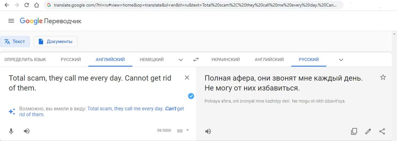Screen dimensions: 397x141
Task: Listen to the Russian translation audio
Action: click(x=208, y=131)
